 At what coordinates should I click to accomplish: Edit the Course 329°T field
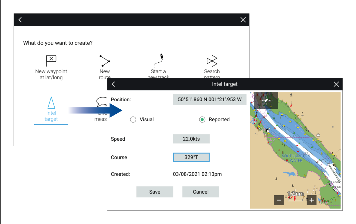point(191,157)
